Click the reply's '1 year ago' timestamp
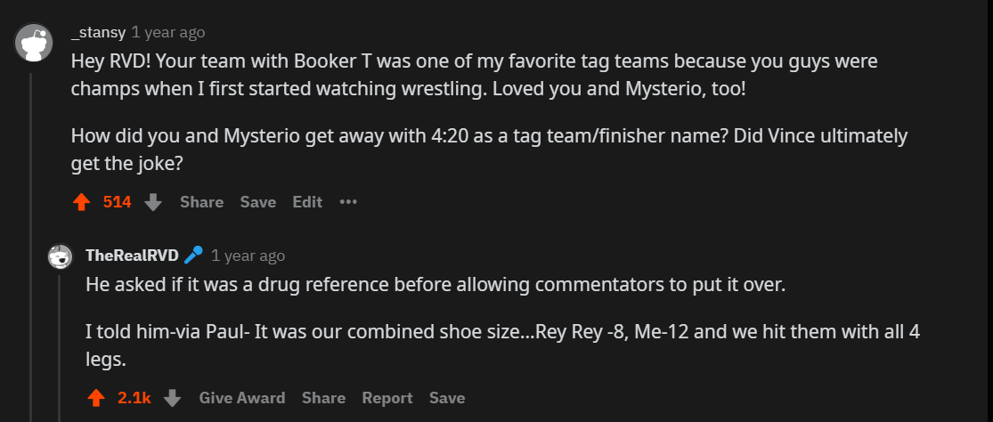This screenshot has height=422, width=993. click(248, 256)
